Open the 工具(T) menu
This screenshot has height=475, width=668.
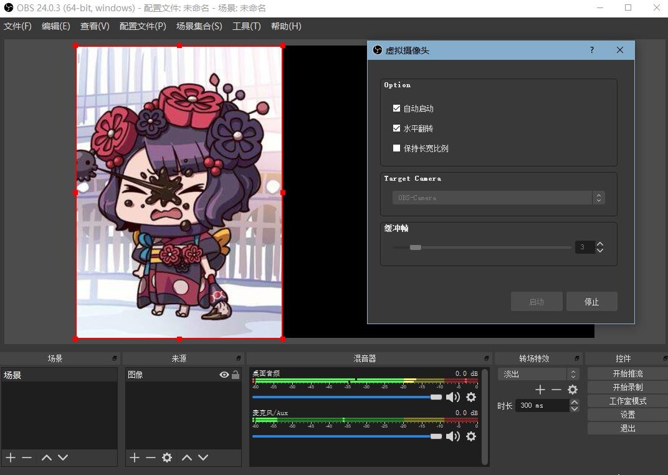point(246,26)
